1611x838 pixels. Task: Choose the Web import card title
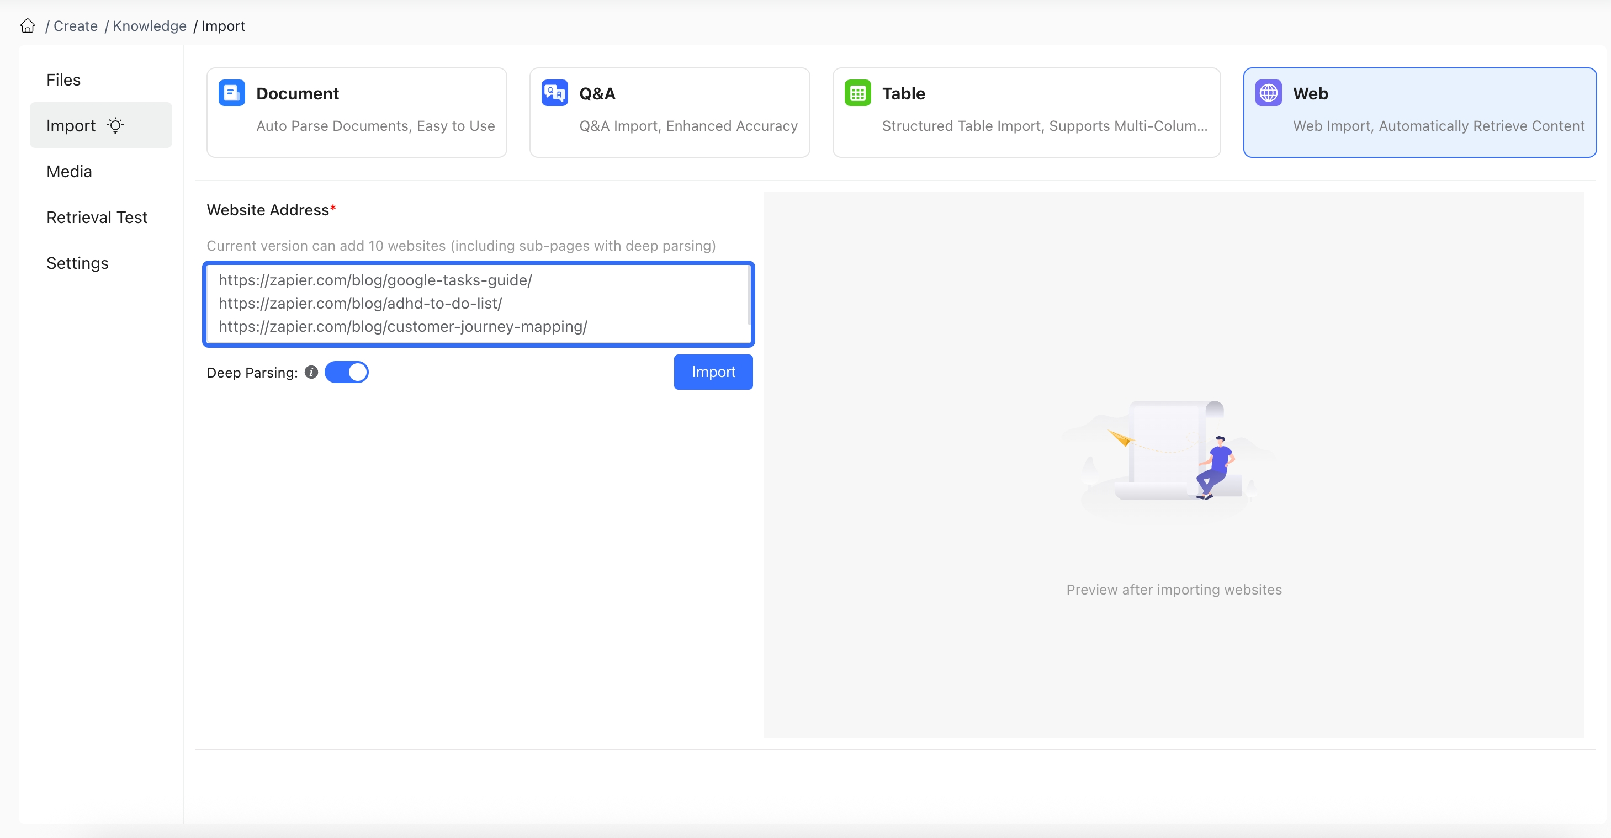pos(1311,94)
